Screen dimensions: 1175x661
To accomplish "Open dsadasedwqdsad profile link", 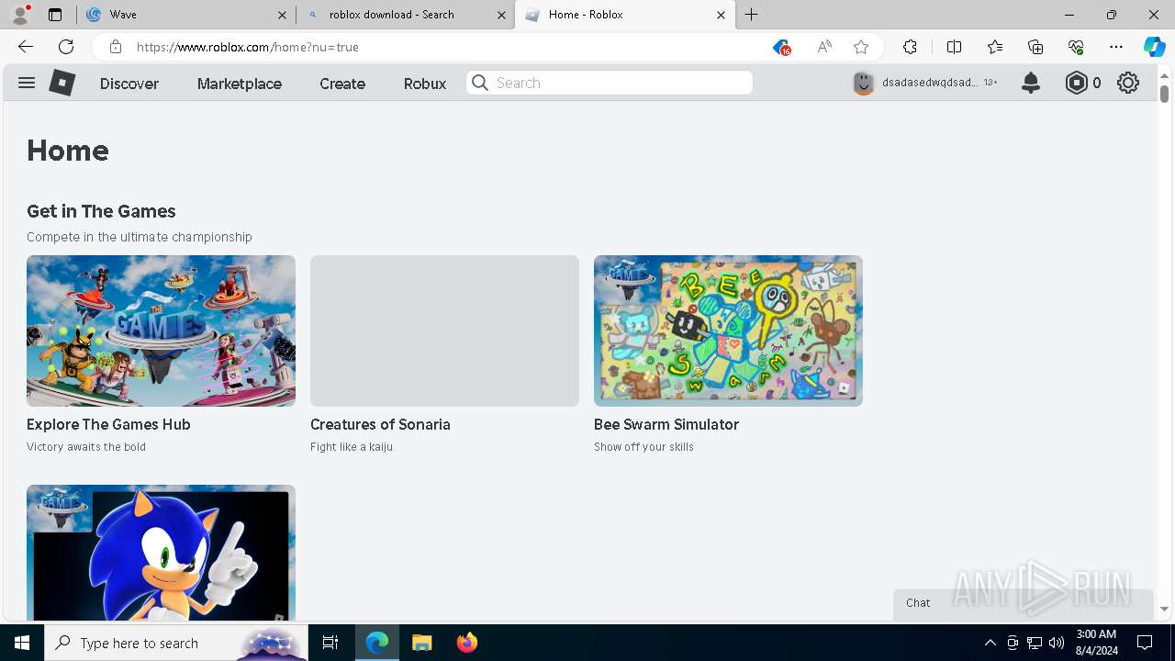I will (930, 83).
